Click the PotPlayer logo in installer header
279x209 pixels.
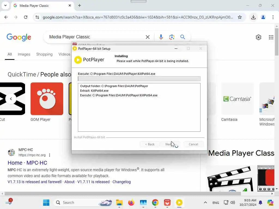[x=89, y=60]
